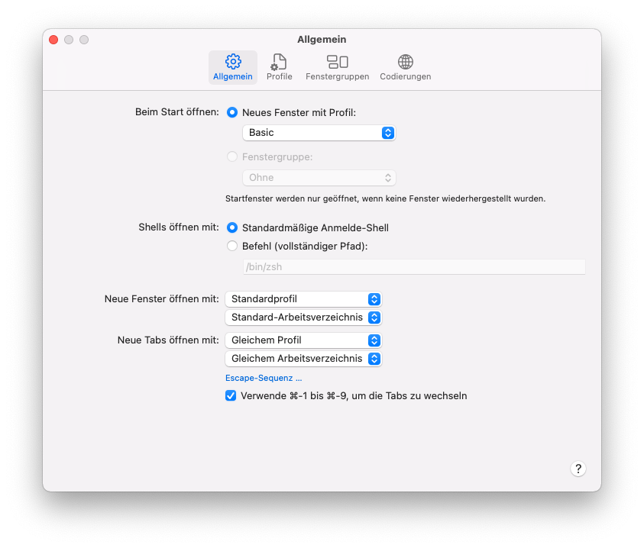Open the 'Gleichem Arbeitsverzeichnis' dropdown

coord(303,358)
